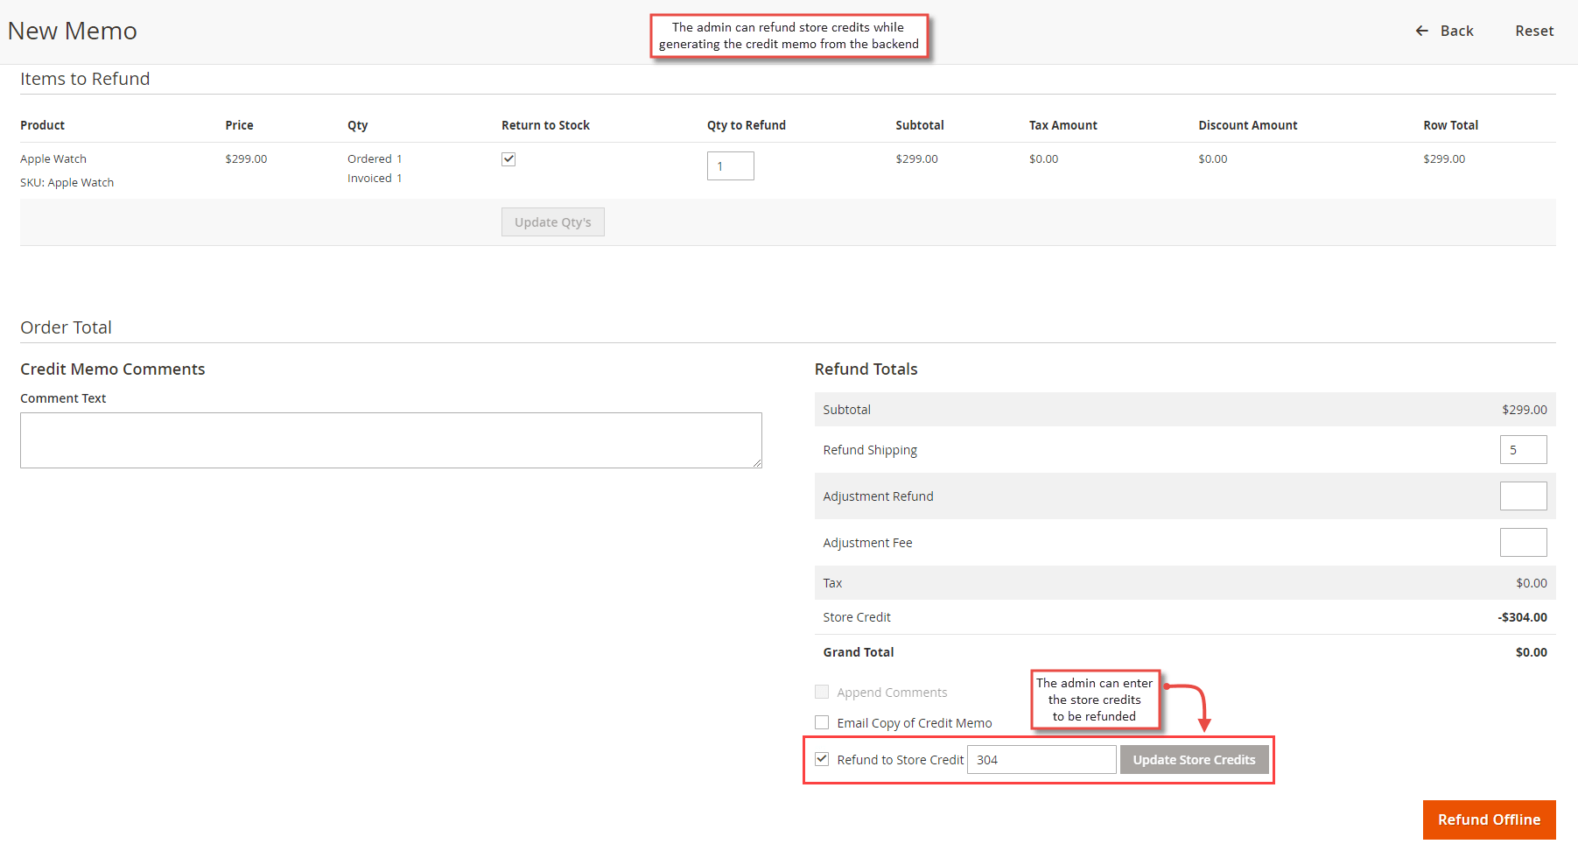Click the Reset button
The height and width of the screenshot is (844, 1578).
pyautogui.click(x=1534, y=31)
